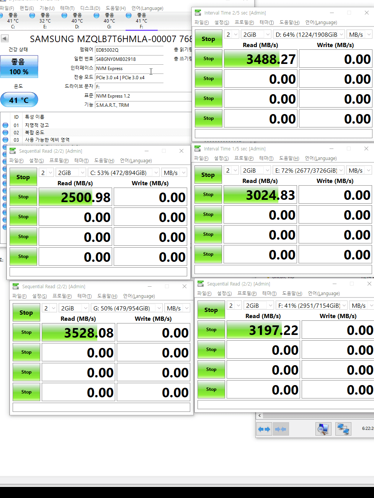
Task: Click the 41 °C temperature button
Action: coord(19,100)
